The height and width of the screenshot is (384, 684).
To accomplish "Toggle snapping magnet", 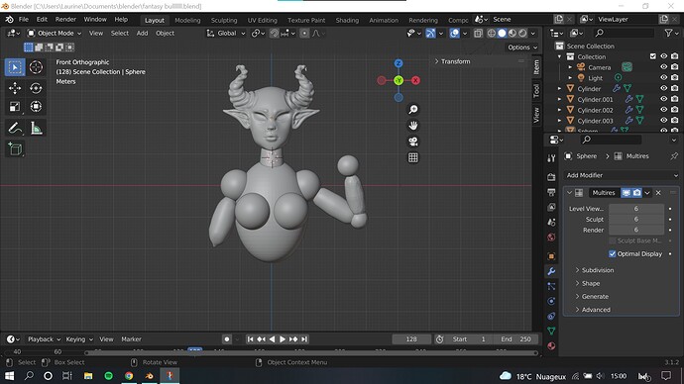I will pyautogui.click(x=274, y=33).
